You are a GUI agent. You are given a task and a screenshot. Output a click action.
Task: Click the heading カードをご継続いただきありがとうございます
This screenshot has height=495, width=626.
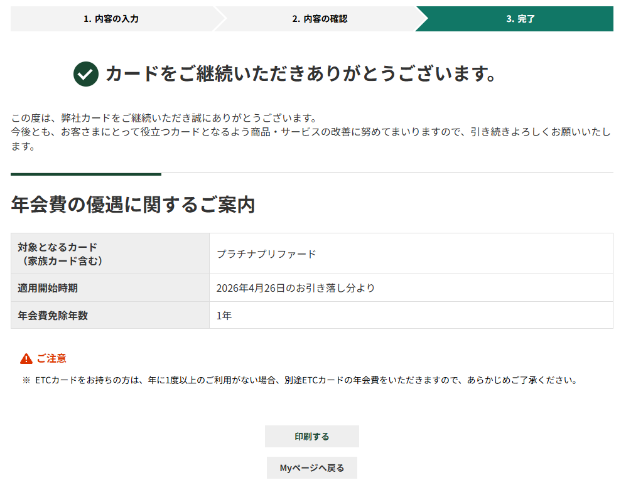(x=301, y=74)
